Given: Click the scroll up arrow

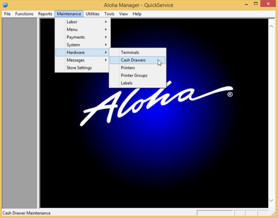Looking at the screenshot, I should click(x=271, y=26).
